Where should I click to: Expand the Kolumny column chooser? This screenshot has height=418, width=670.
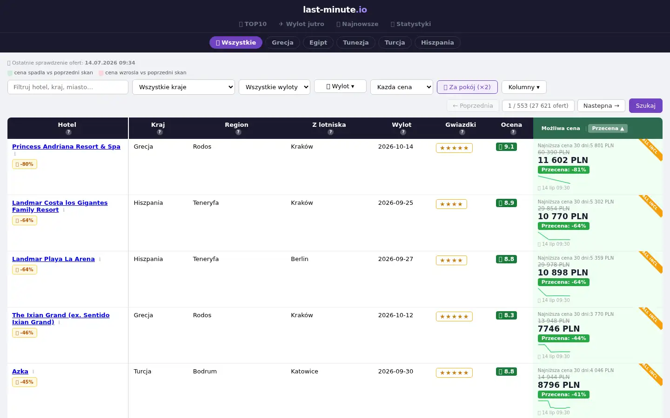524,87
